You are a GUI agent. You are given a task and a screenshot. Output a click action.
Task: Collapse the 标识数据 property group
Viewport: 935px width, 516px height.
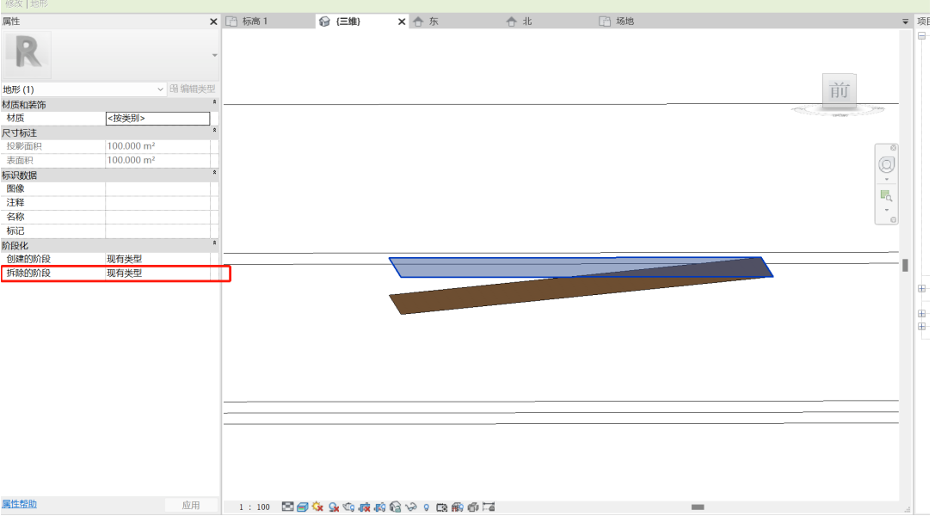tap(215, 173)
